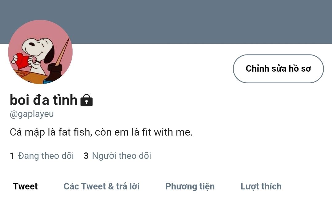The image size is (332, 198).
Task: Click the followers count number 3
Action: (x=86, y=156)
